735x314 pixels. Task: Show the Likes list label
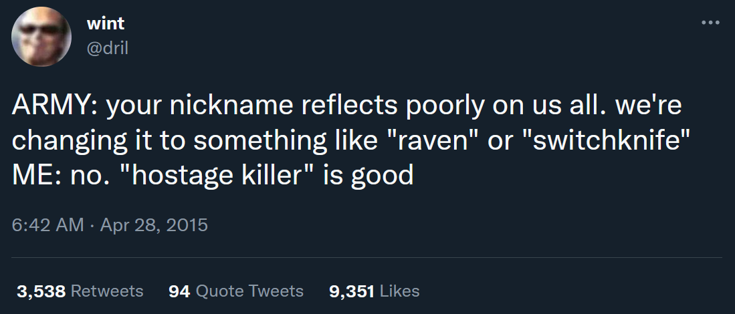[x=399, y=291]
